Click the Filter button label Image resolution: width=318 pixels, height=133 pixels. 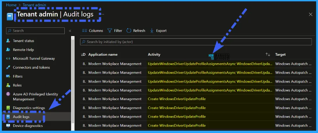[118, 31]
